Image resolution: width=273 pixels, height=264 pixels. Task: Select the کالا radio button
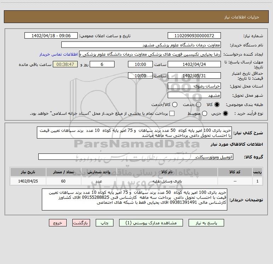click(x=217, y=105)
